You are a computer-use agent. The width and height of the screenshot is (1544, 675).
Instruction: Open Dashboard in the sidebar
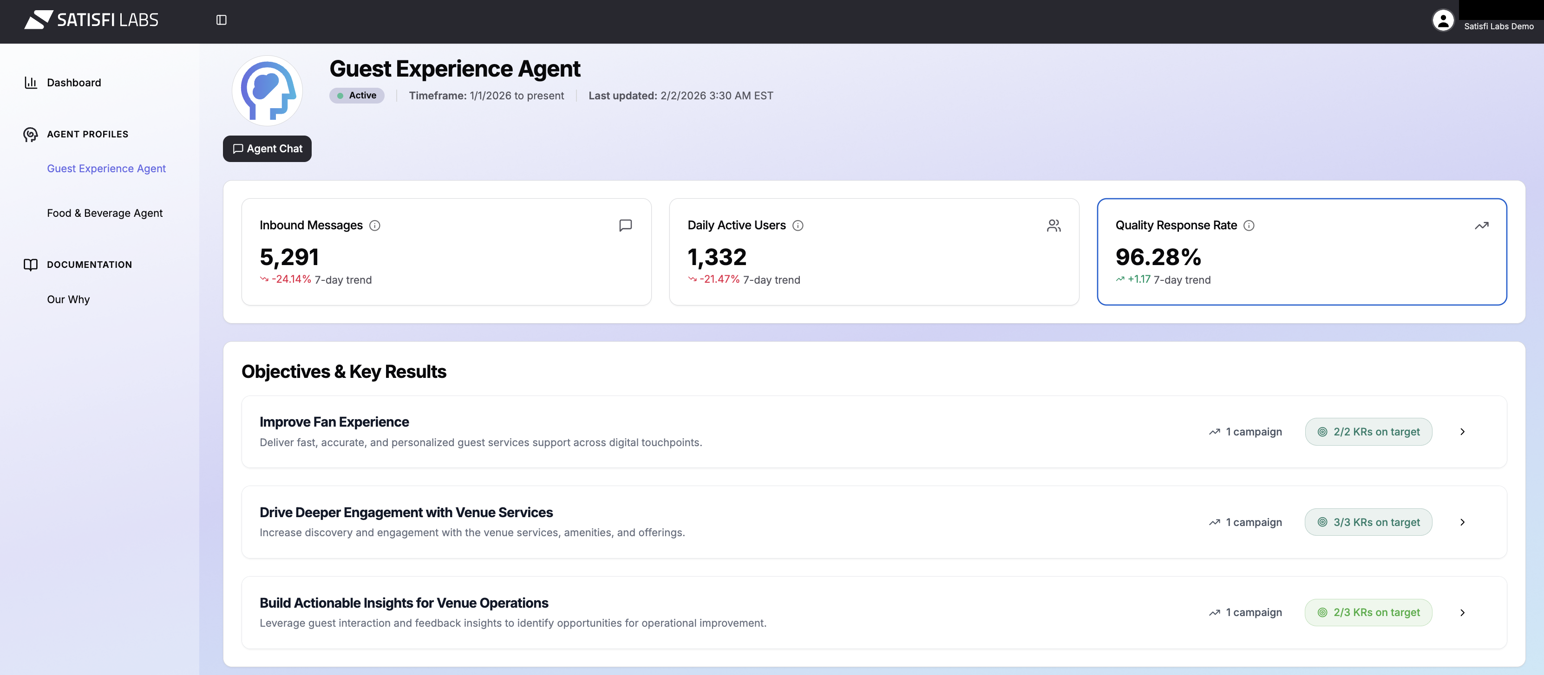74,83
